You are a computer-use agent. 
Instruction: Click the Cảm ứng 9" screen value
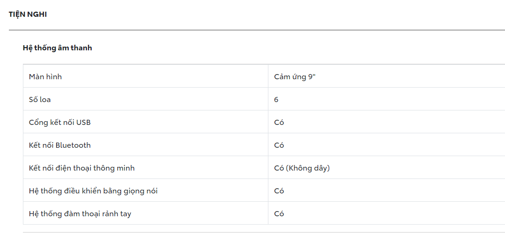point(295,76)
